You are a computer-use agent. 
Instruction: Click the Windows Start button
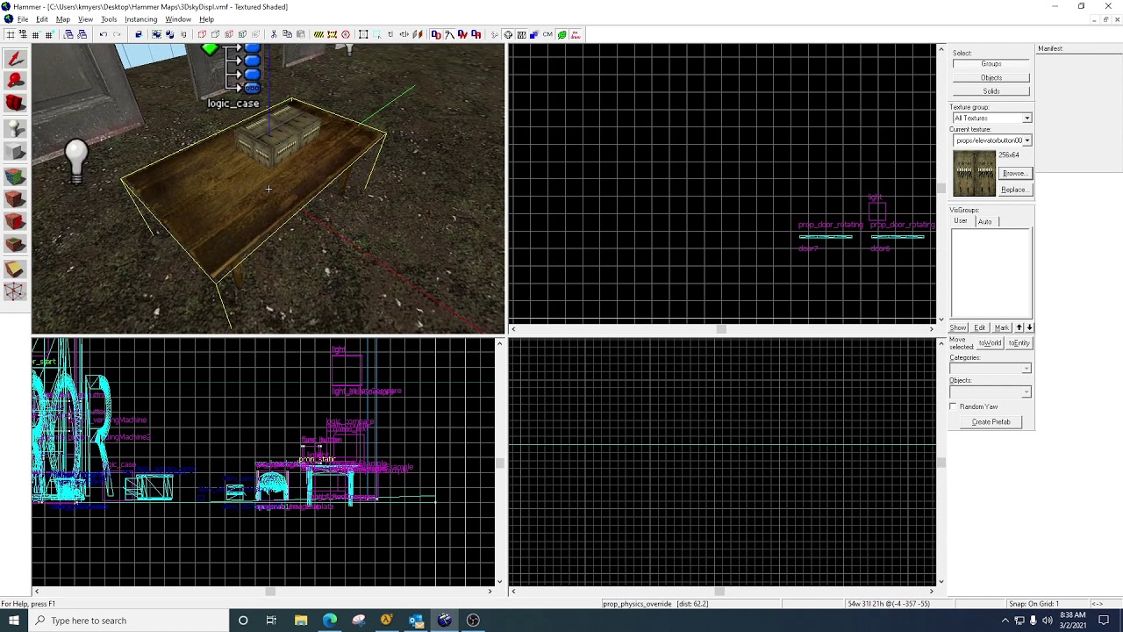[13, 621]
